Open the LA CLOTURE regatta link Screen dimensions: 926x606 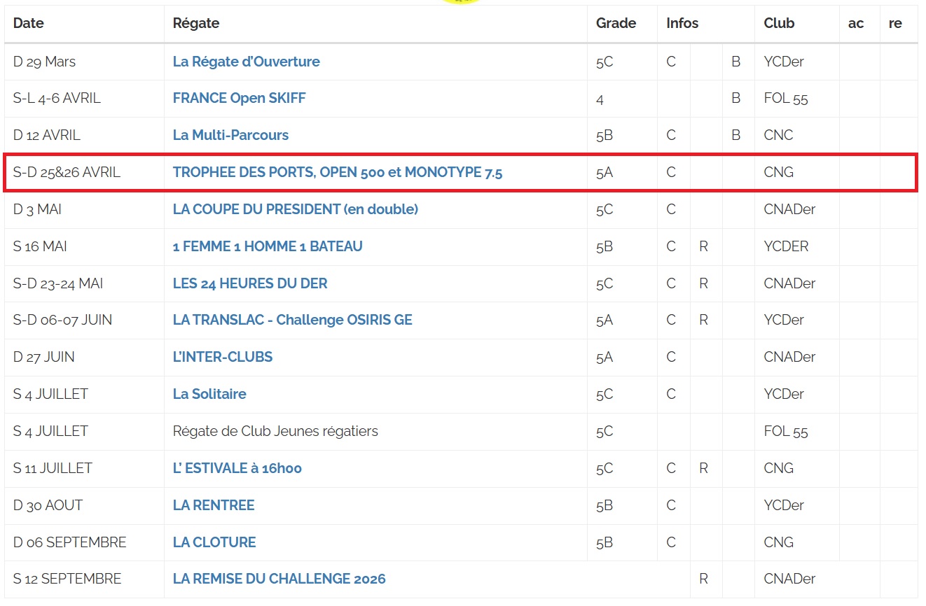214,542
